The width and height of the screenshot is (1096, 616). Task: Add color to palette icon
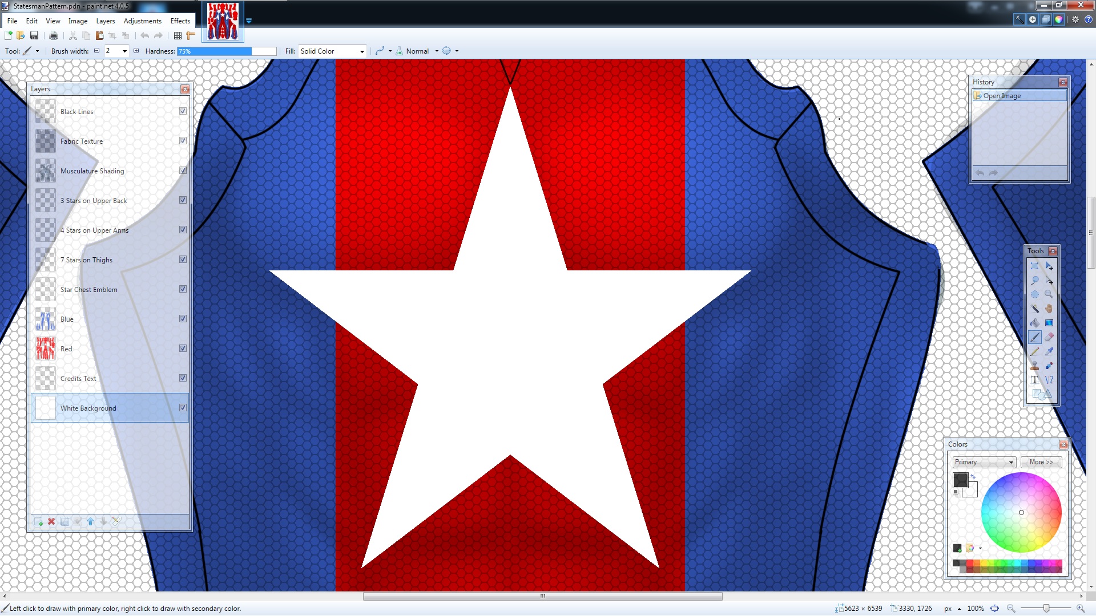[957, 548]
